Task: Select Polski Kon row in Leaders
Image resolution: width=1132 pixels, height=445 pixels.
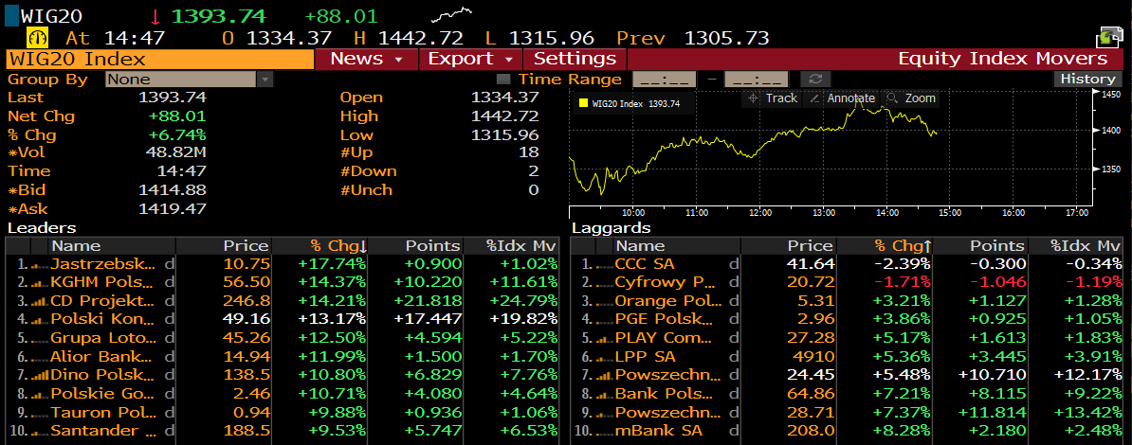Action: click(283, 319)
